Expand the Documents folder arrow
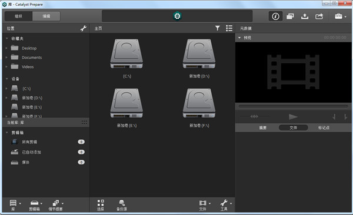 (x=6, y=58)
